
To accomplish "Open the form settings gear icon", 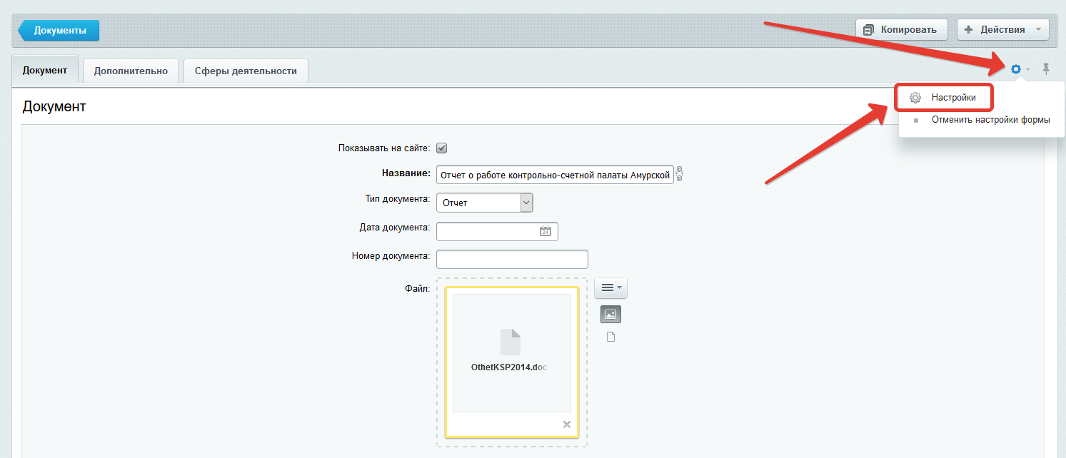I will click(x=1016, y=69).
